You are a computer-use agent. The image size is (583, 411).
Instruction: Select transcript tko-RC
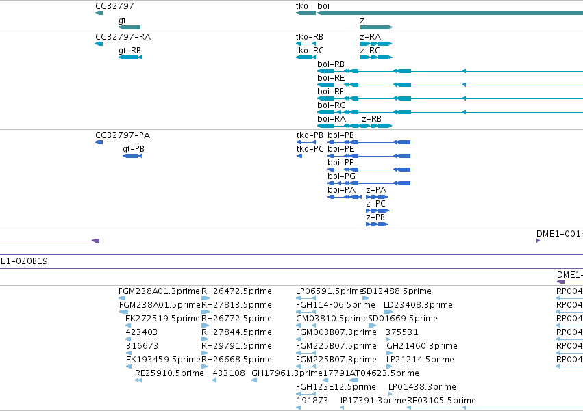310,51
